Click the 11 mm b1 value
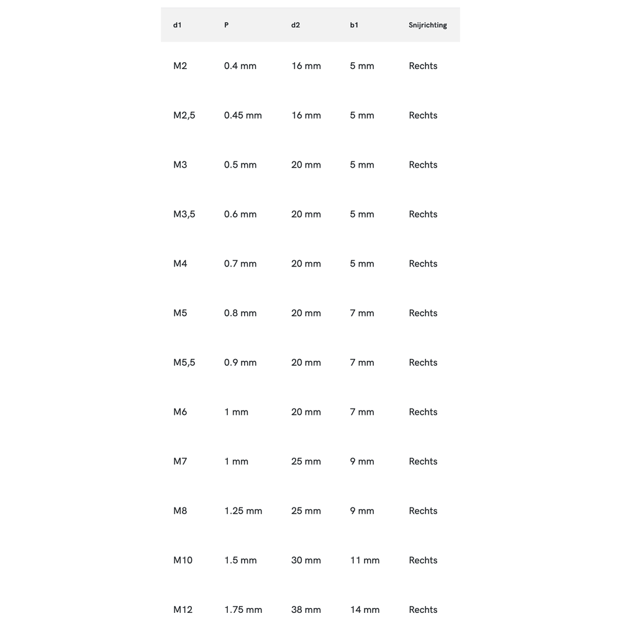Viewport: 621px width, 621px height. [x=365, y=560]
